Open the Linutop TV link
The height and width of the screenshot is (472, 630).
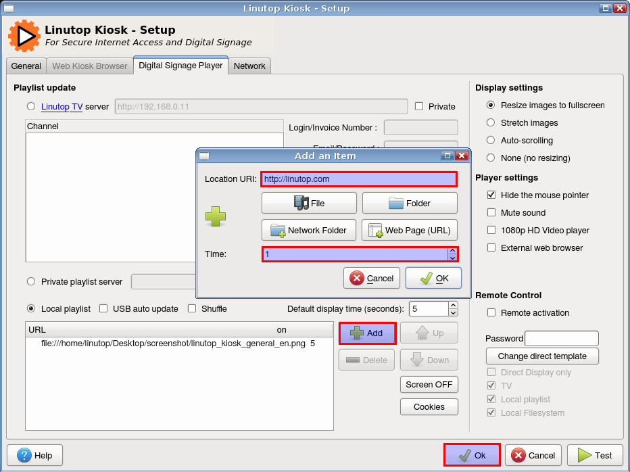click(62, 107)
